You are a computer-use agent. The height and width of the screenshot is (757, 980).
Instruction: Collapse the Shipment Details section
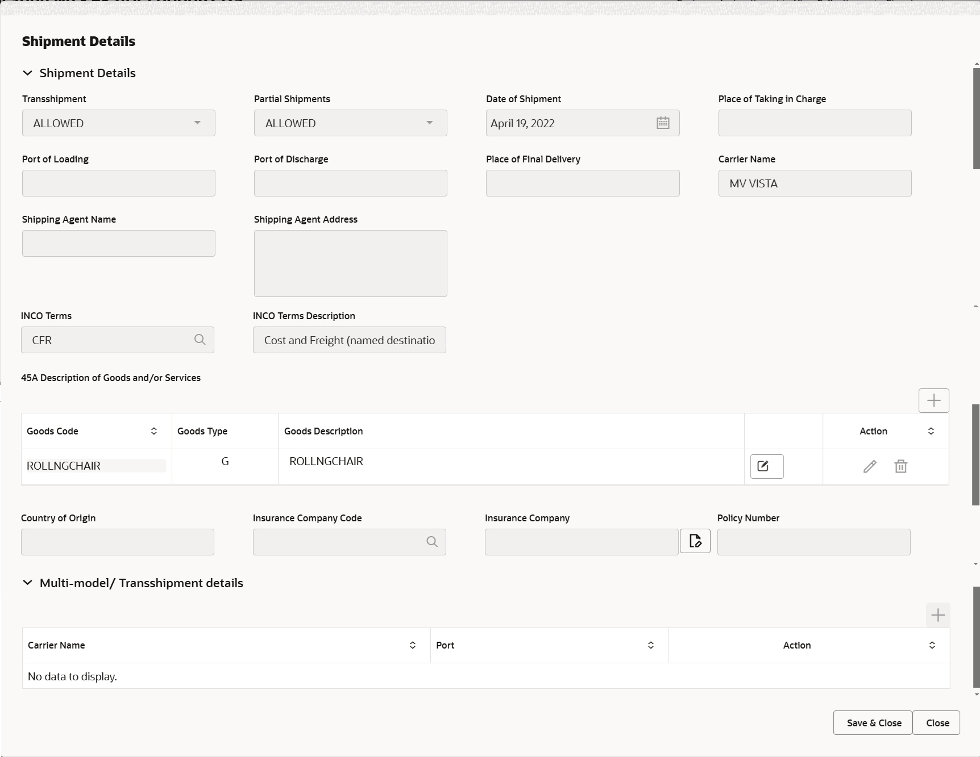click(x=27, y=73)
